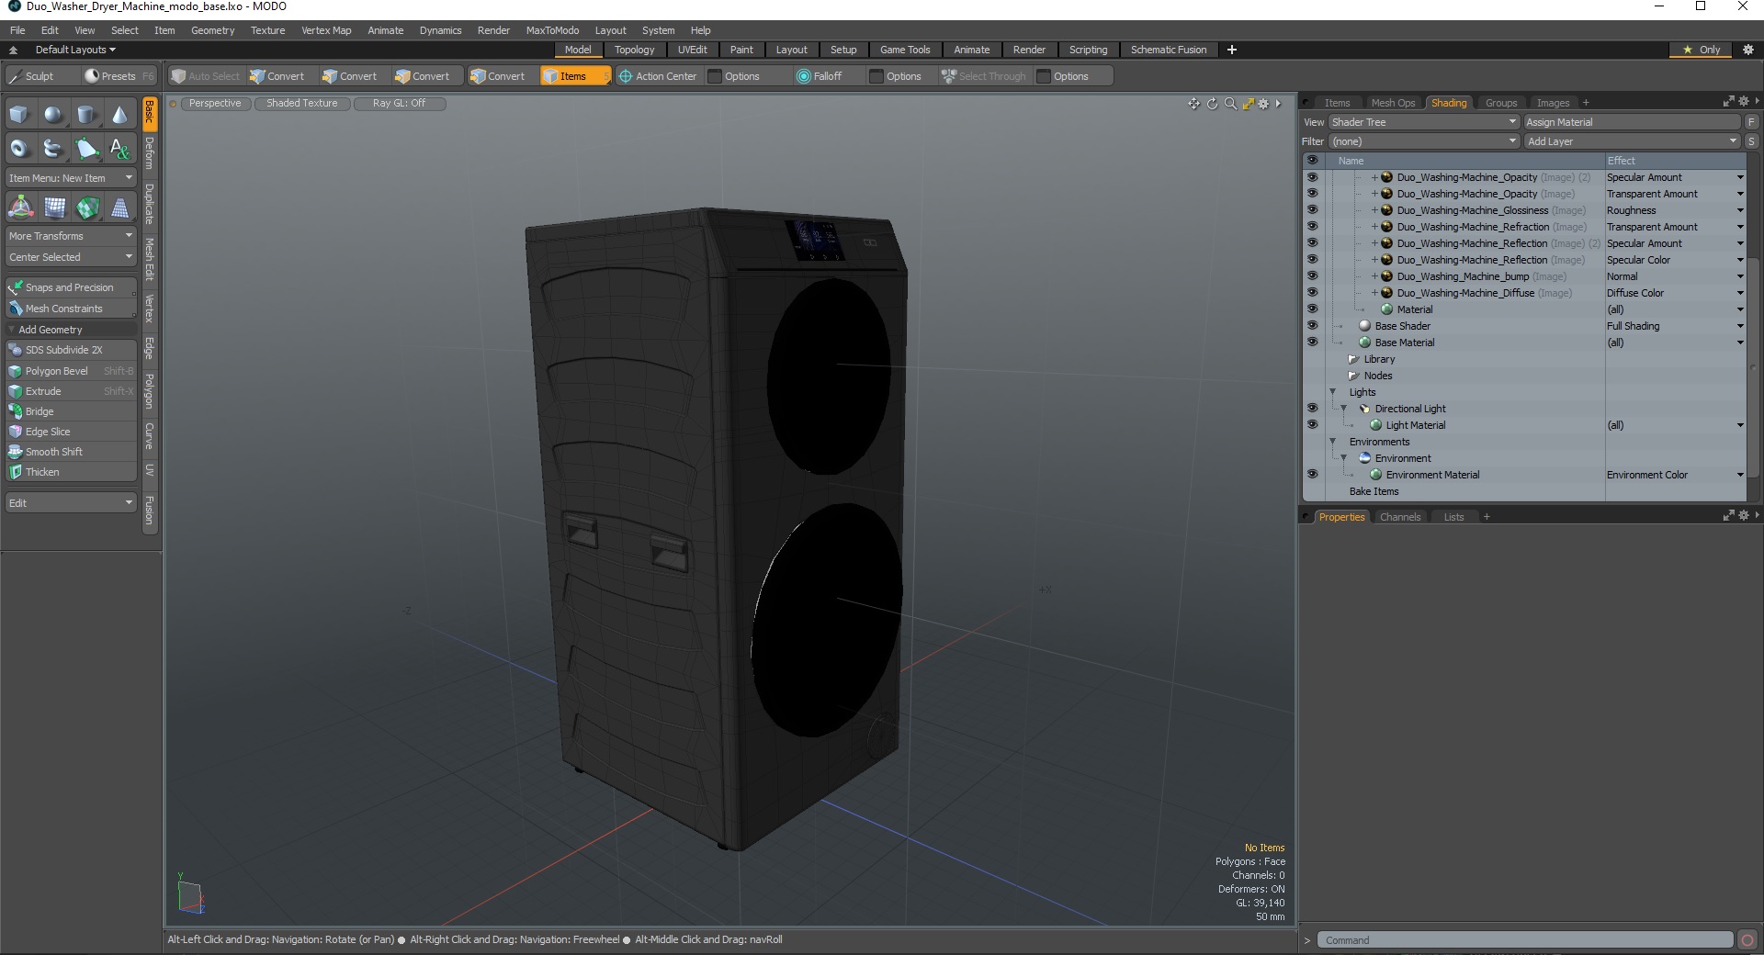Toggle visibility of Duo_Washing-Machine_Refraction layer
This screenshot has width=1764, height=955.
click(1312, 227)
